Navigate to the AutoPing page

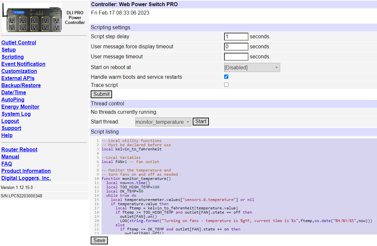tap(13, 100)
